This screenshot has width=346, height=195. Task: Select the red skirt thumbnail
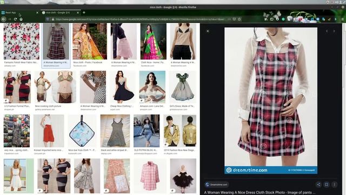tap(49, 131)
